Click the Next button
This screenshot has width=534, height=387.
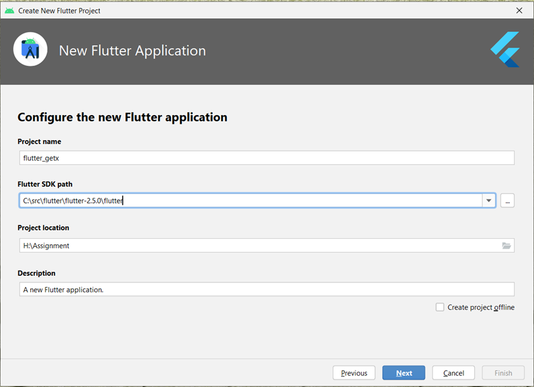[x=403, y=373]
